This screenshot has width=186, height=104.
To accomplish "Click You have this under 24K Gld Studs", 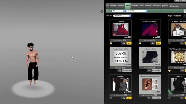I will (156, 98).
